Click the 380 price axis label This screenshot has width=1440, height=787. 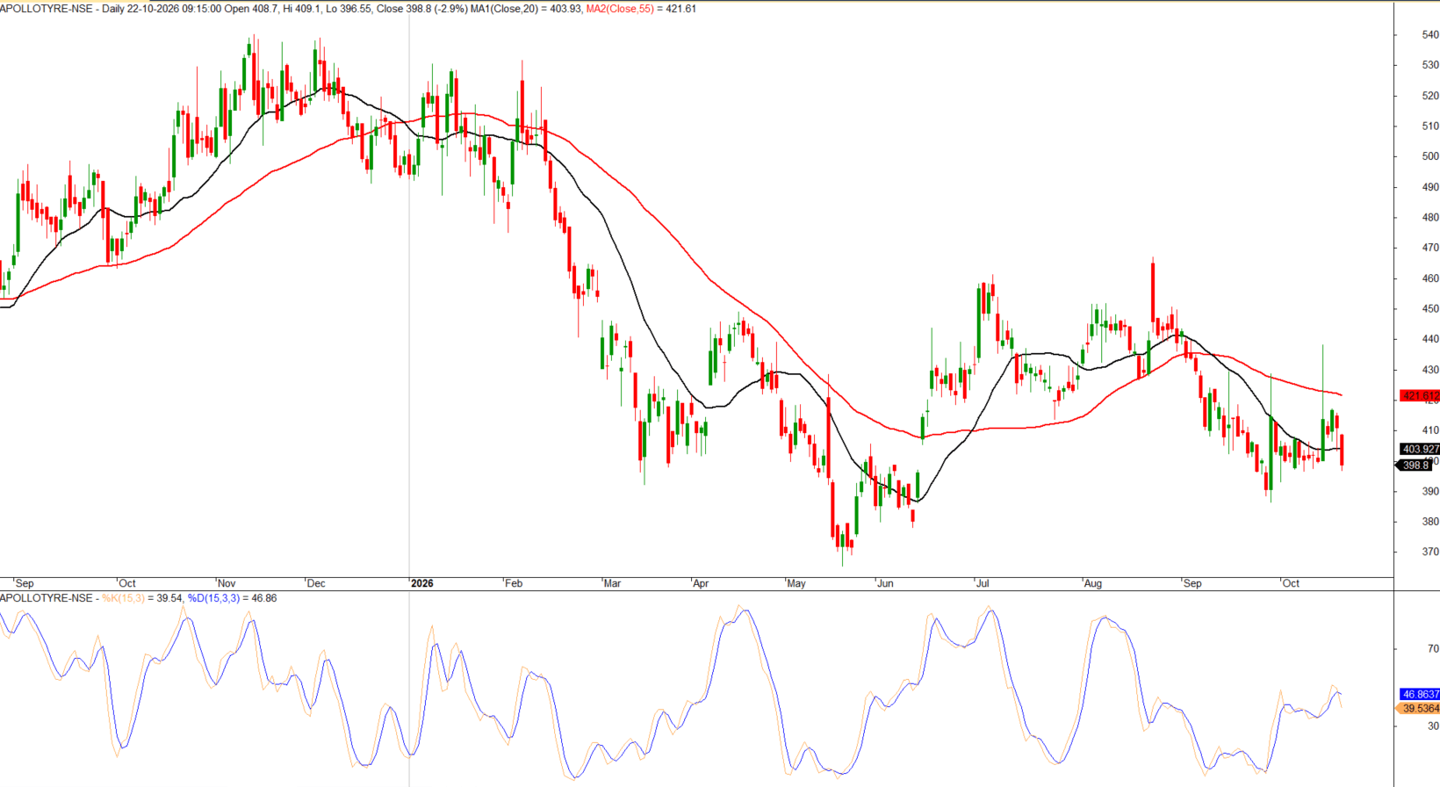pos(1430,522)
